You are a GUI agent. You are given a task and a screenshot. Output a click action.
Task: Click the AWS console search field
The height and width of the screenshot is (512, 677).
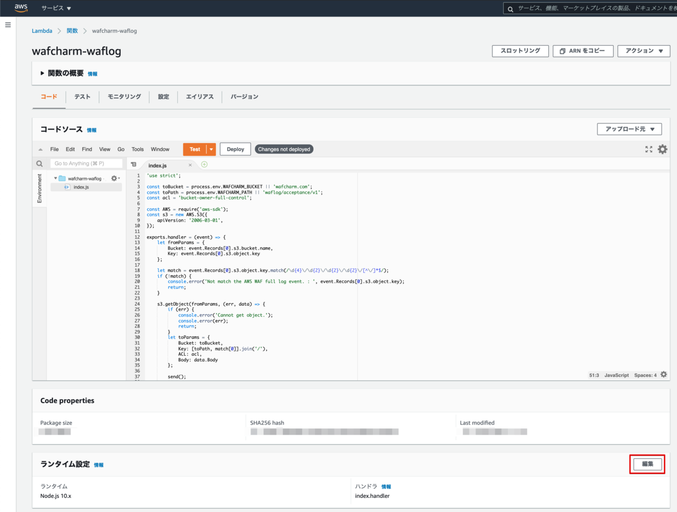590,8
